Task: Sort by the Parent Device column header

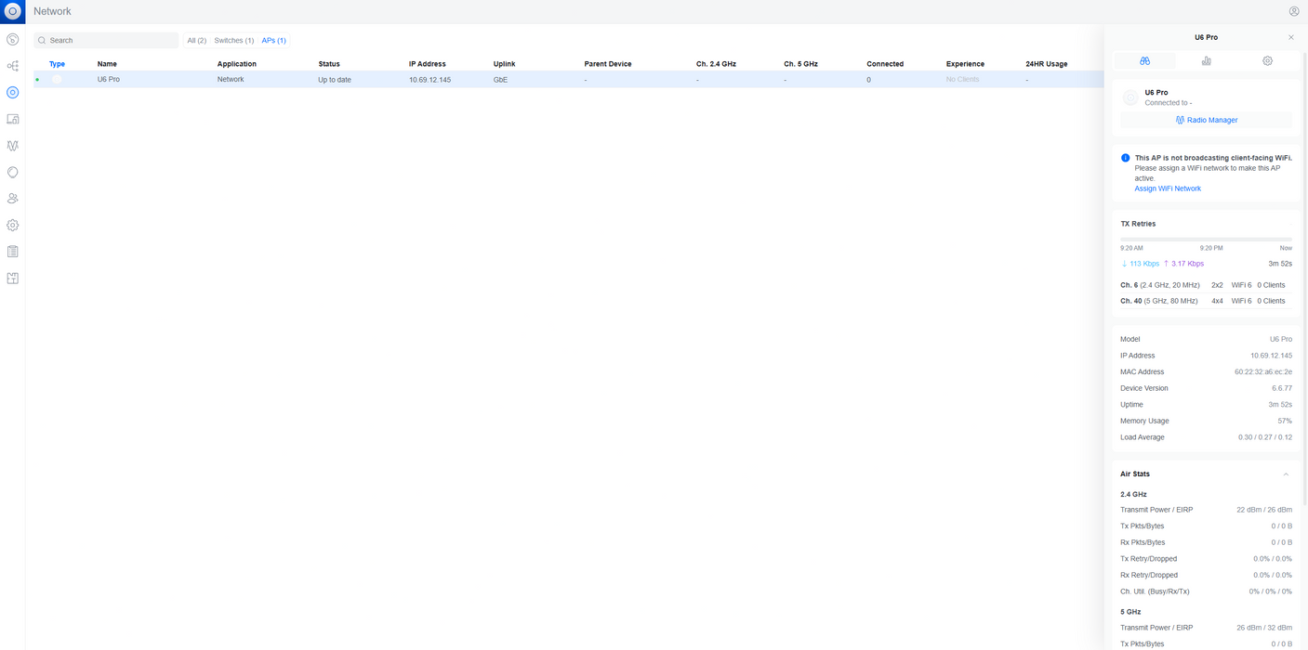Action: (x=608, y=64)
